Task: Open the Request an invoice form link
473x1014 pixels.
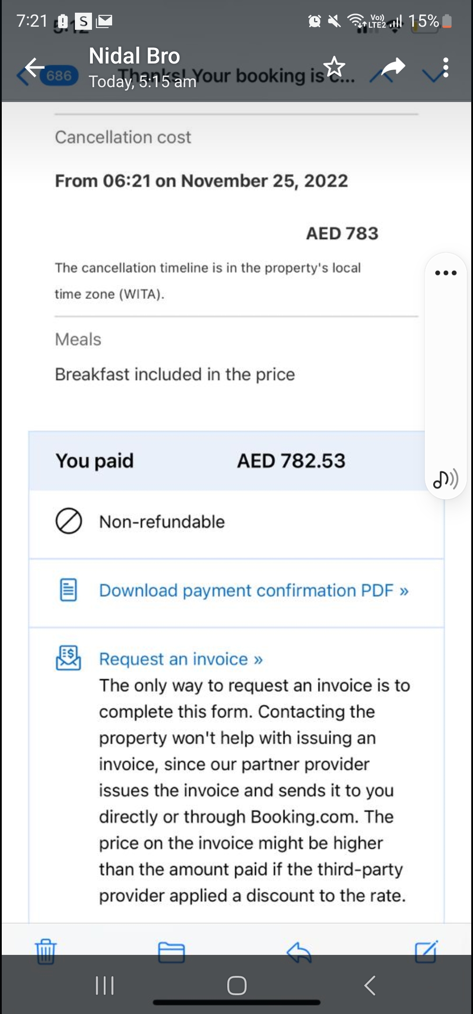Action: [180, 659]
